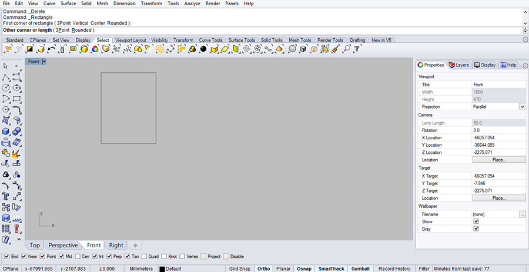This screenshot has height=272, width=529.
Task: Open the Default layer selector in status bar
Action: point(173,268)
